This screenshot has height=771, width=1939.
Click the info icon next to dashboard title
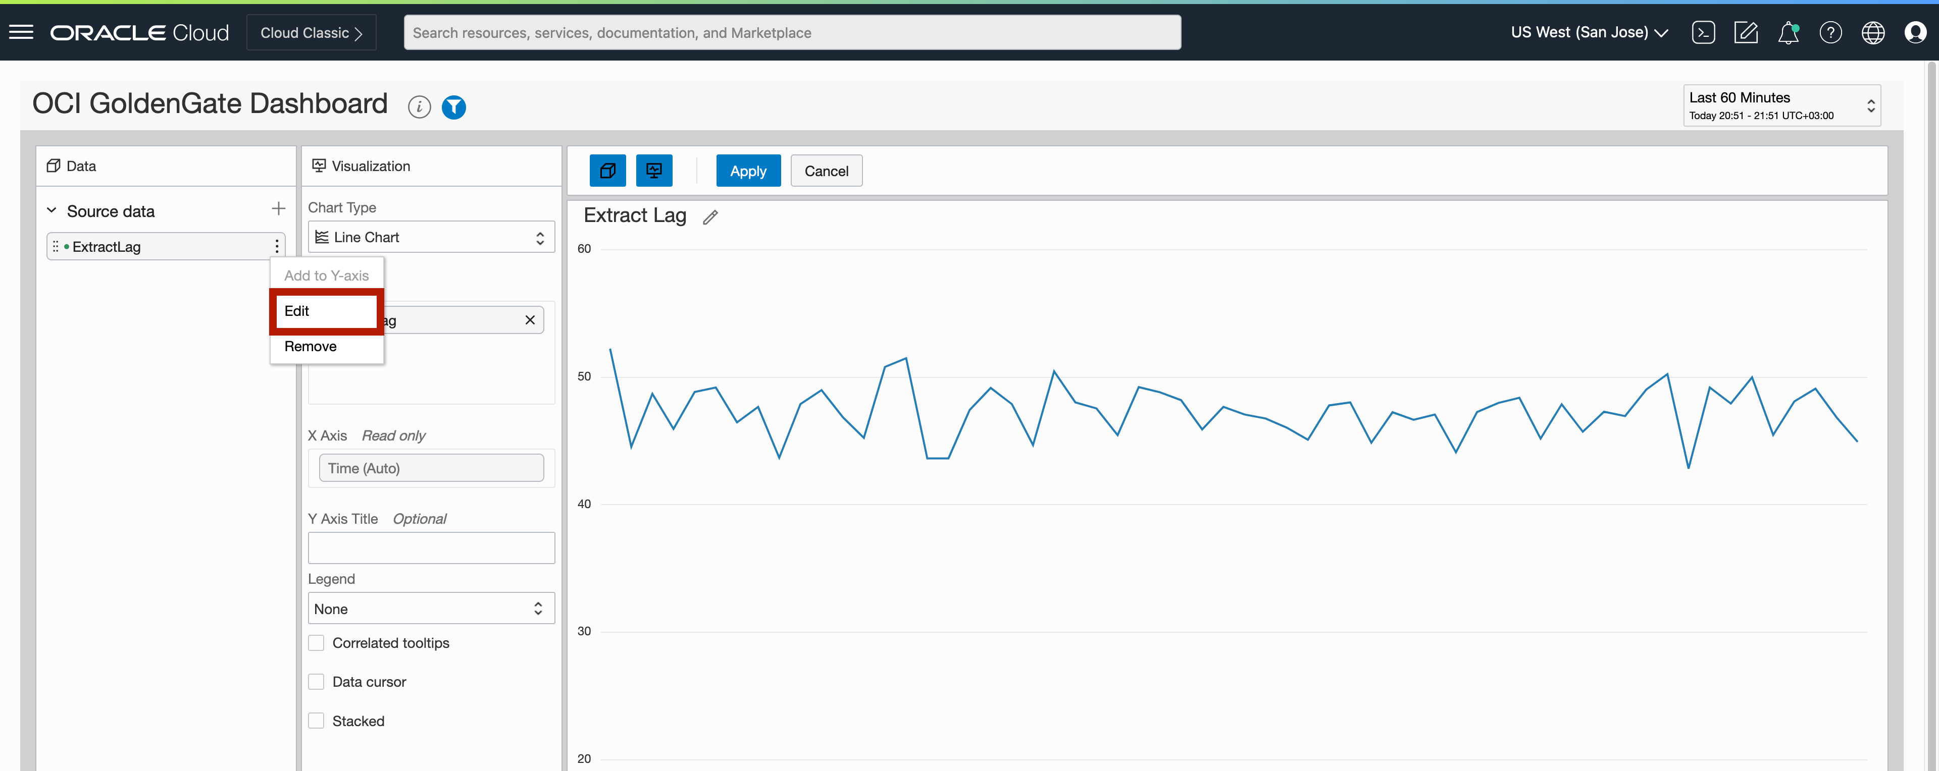419,107
